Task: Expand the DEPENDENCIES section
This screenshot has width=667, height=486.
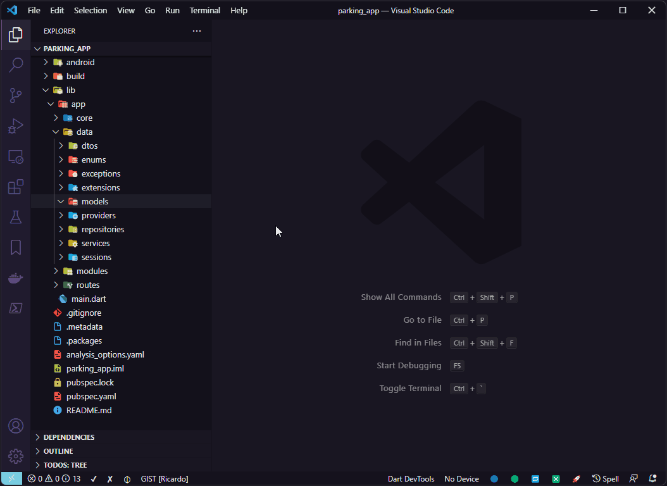Action: tap(37, 437)
